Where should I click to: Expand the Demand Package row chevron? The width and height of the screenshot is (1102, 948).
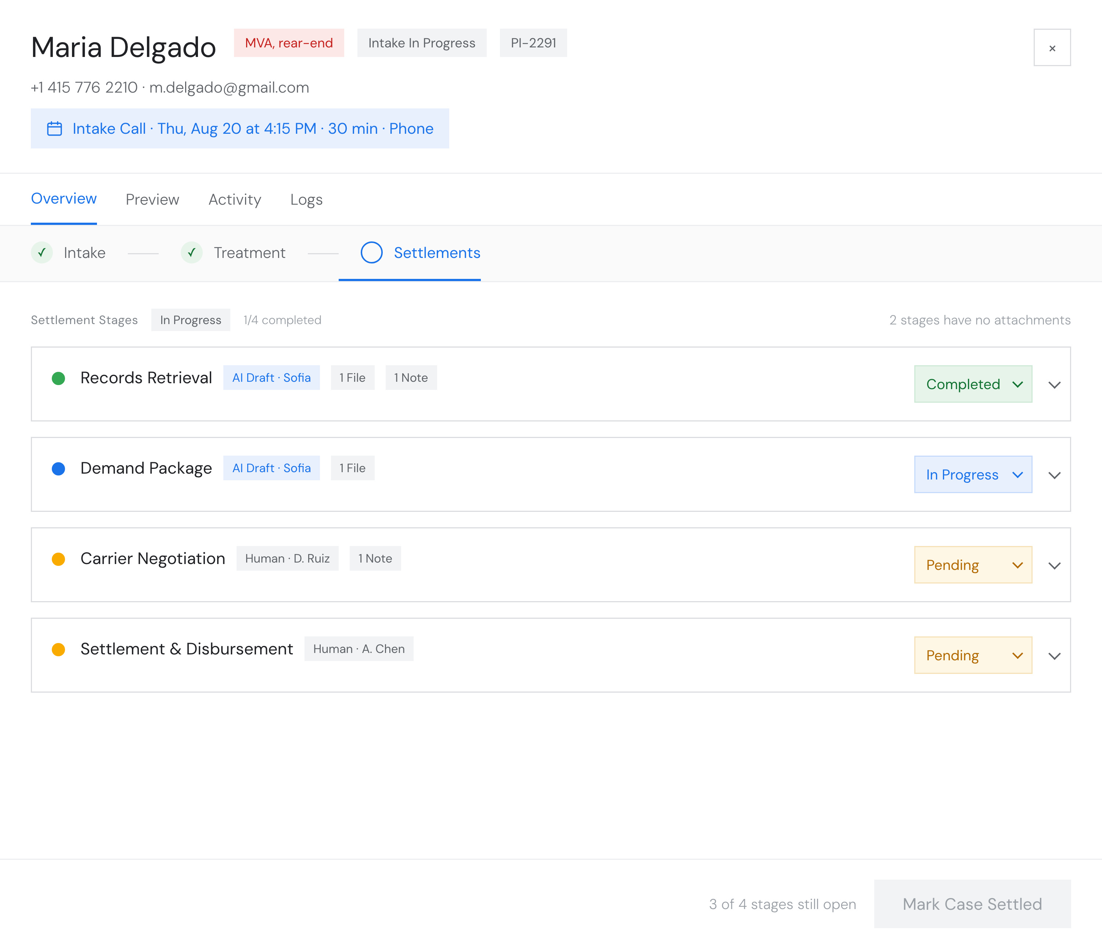(1054, 475)
